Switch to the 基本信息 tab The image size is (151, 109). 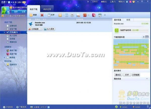click(x=118, y=20)
